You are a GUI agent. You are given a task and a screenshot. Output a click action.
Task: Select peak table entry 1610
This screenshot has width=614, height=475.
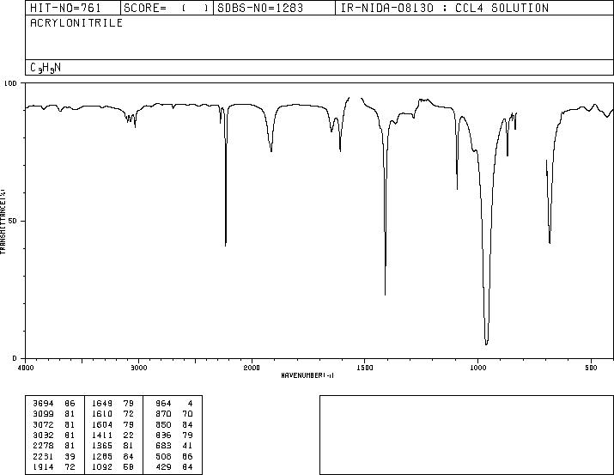(x=102, y=414)
